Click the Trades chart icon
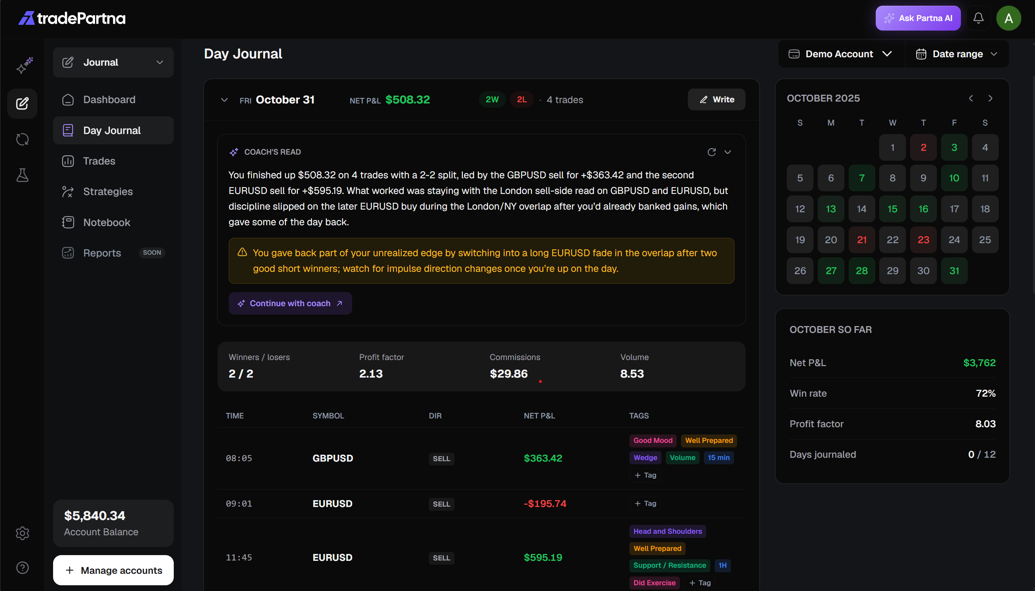 [x=68, y=161]
